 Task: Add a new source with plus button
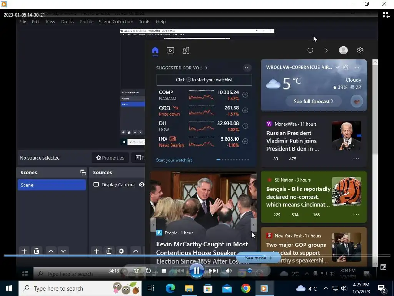coord(96,251)
